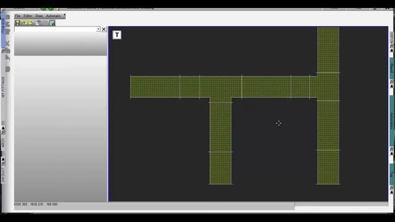Click the green-bordered sheet toolbar icon
Viewport: 395px width, 222px height.
(52, 23)
